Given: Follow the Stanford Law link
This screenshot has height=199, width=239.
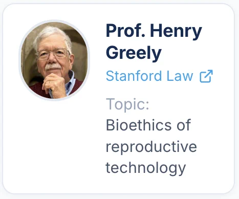Looking at the screenshot, I should click(x=159, y=76).
